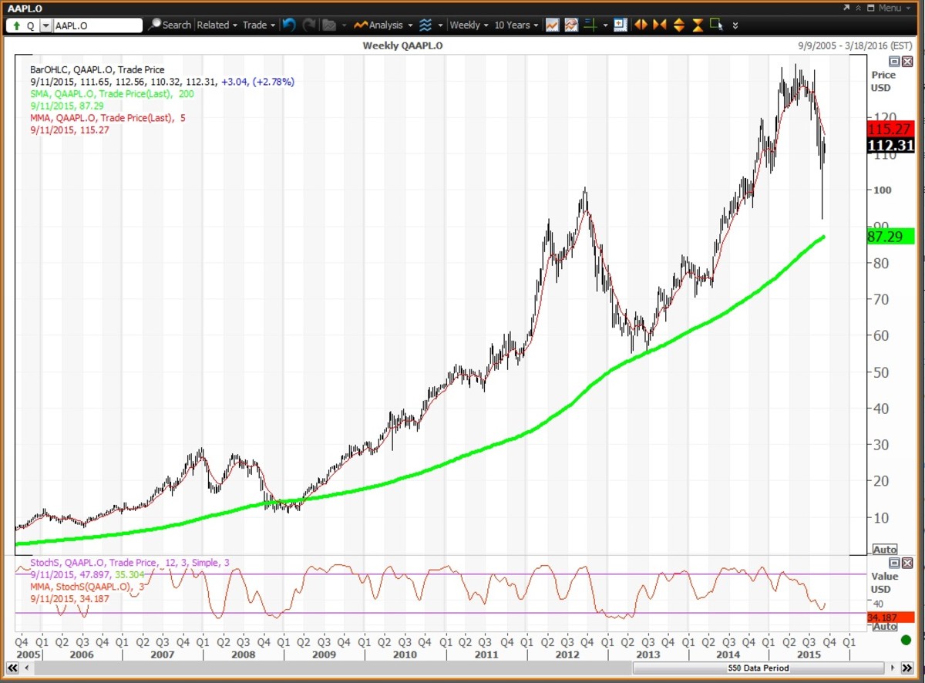The width and height of the screenshot is (925, 683).
Task: Click the green status indicator dot
Action: (906, 640)
